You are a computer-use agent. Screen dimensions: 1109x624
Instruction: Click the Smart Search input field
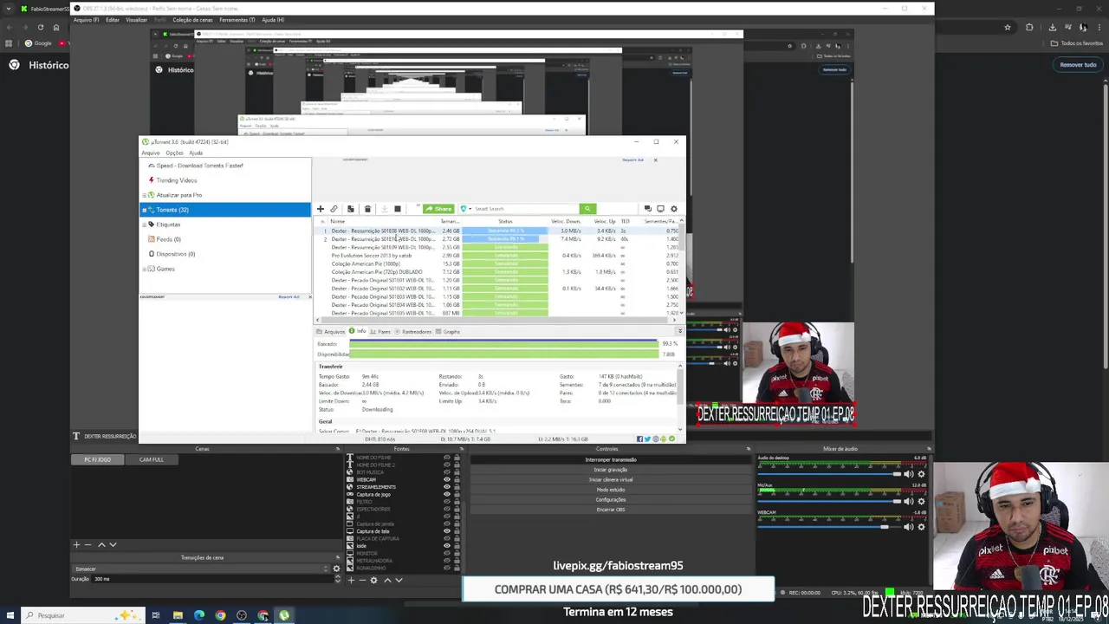pyautogui.click(x=525, y=209)
